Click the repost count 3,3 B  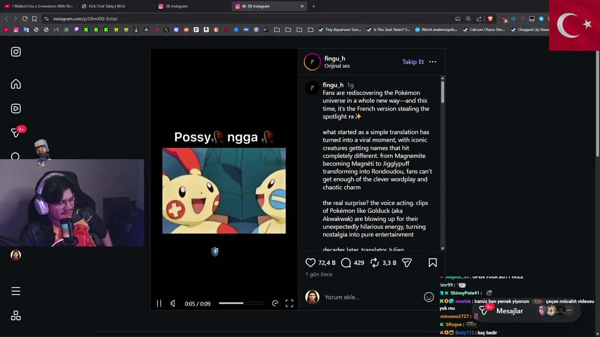pyautogui.click(x=389, y=263)
